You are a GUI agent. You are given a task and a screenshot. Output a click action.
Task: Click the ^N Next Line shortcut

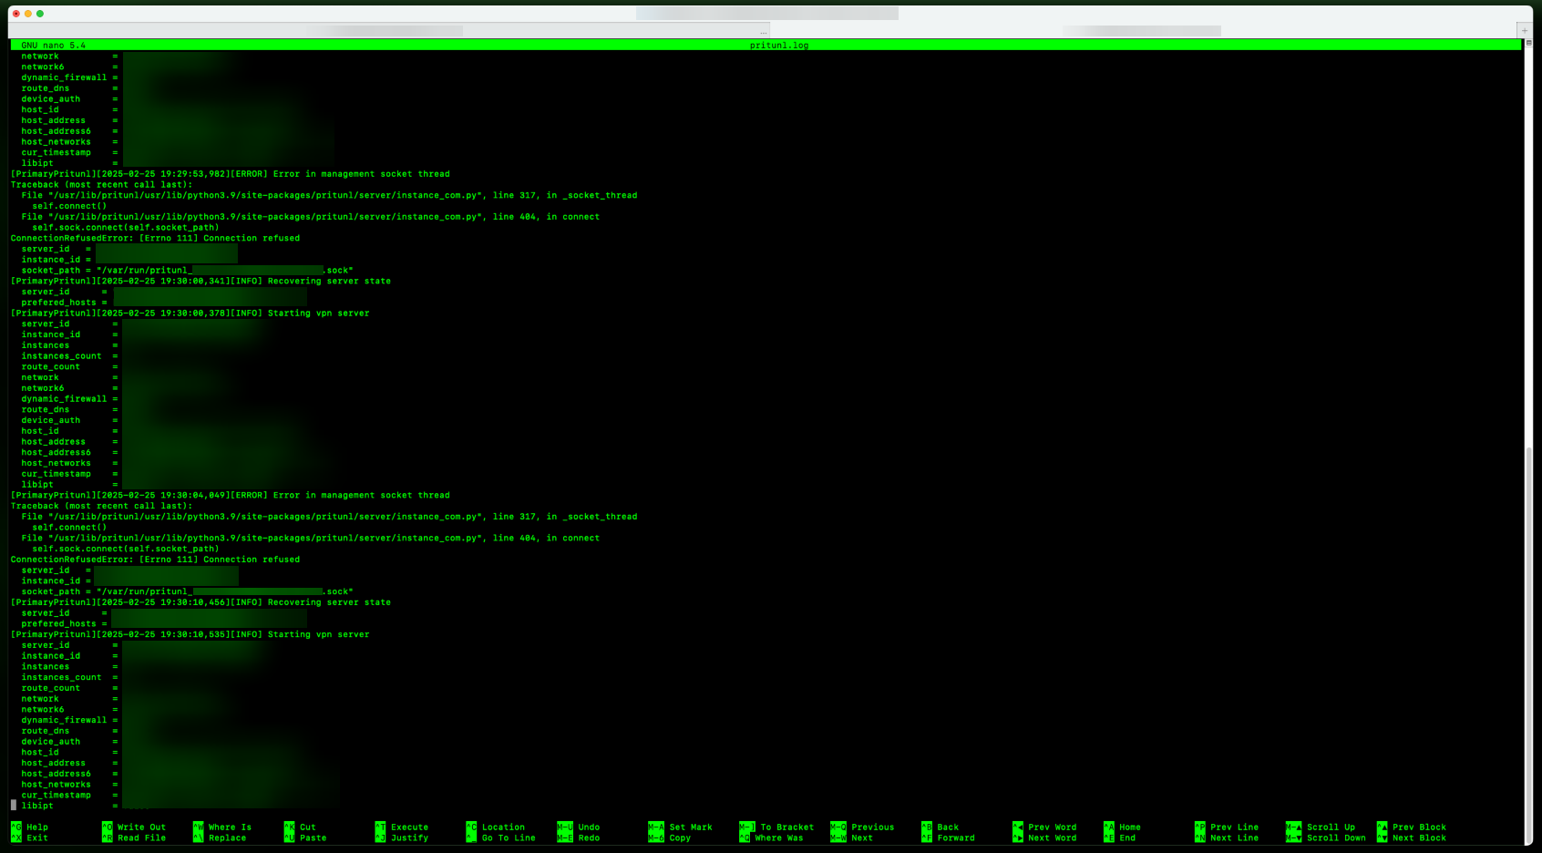coord(1228,838)
